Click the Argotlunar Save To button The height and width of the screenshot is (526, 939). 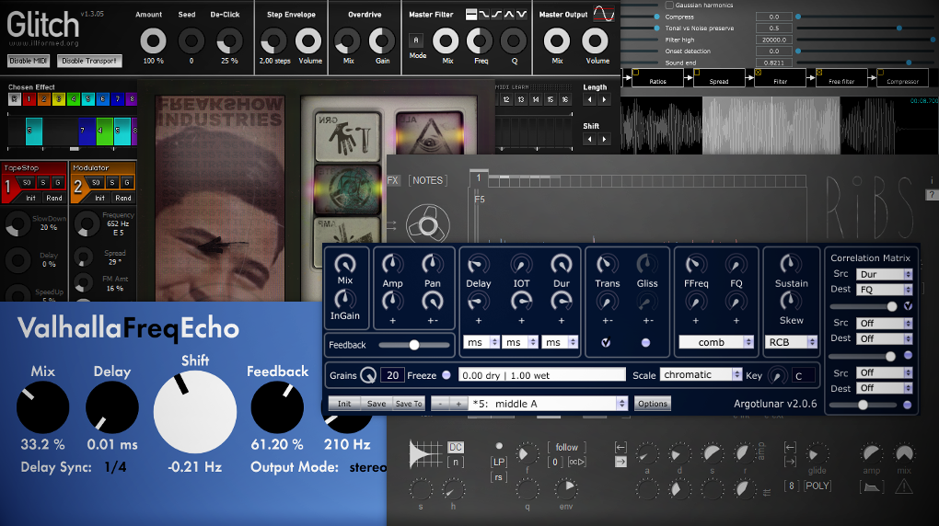[409, 404]
